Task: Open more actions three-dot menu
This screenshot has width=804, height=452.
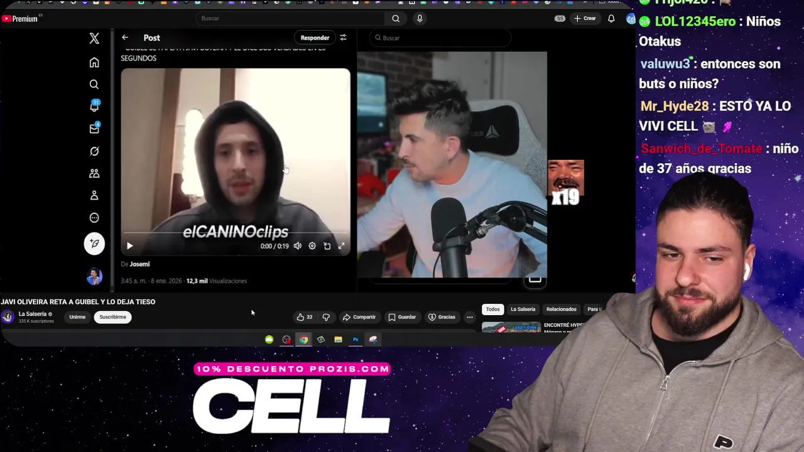Action: [470, 317]
